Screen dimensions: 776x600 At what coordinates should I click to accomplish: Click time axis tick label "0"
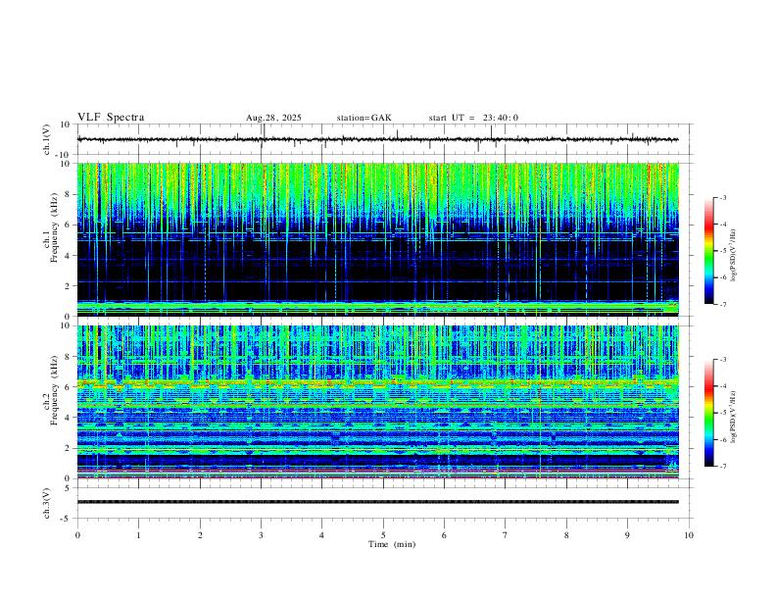coord(77,535)
